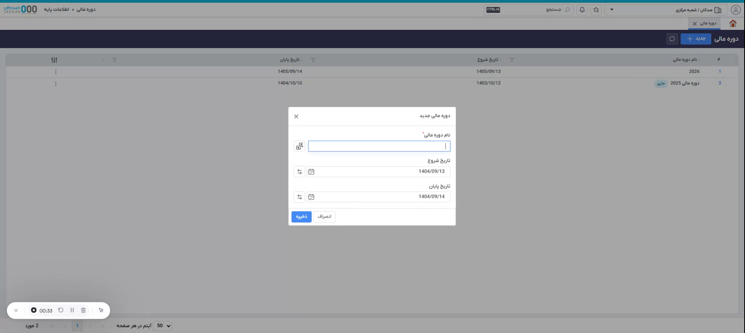Click the جستجو search field
This screenshot has width=745, height=333.
tap(528, 10)
